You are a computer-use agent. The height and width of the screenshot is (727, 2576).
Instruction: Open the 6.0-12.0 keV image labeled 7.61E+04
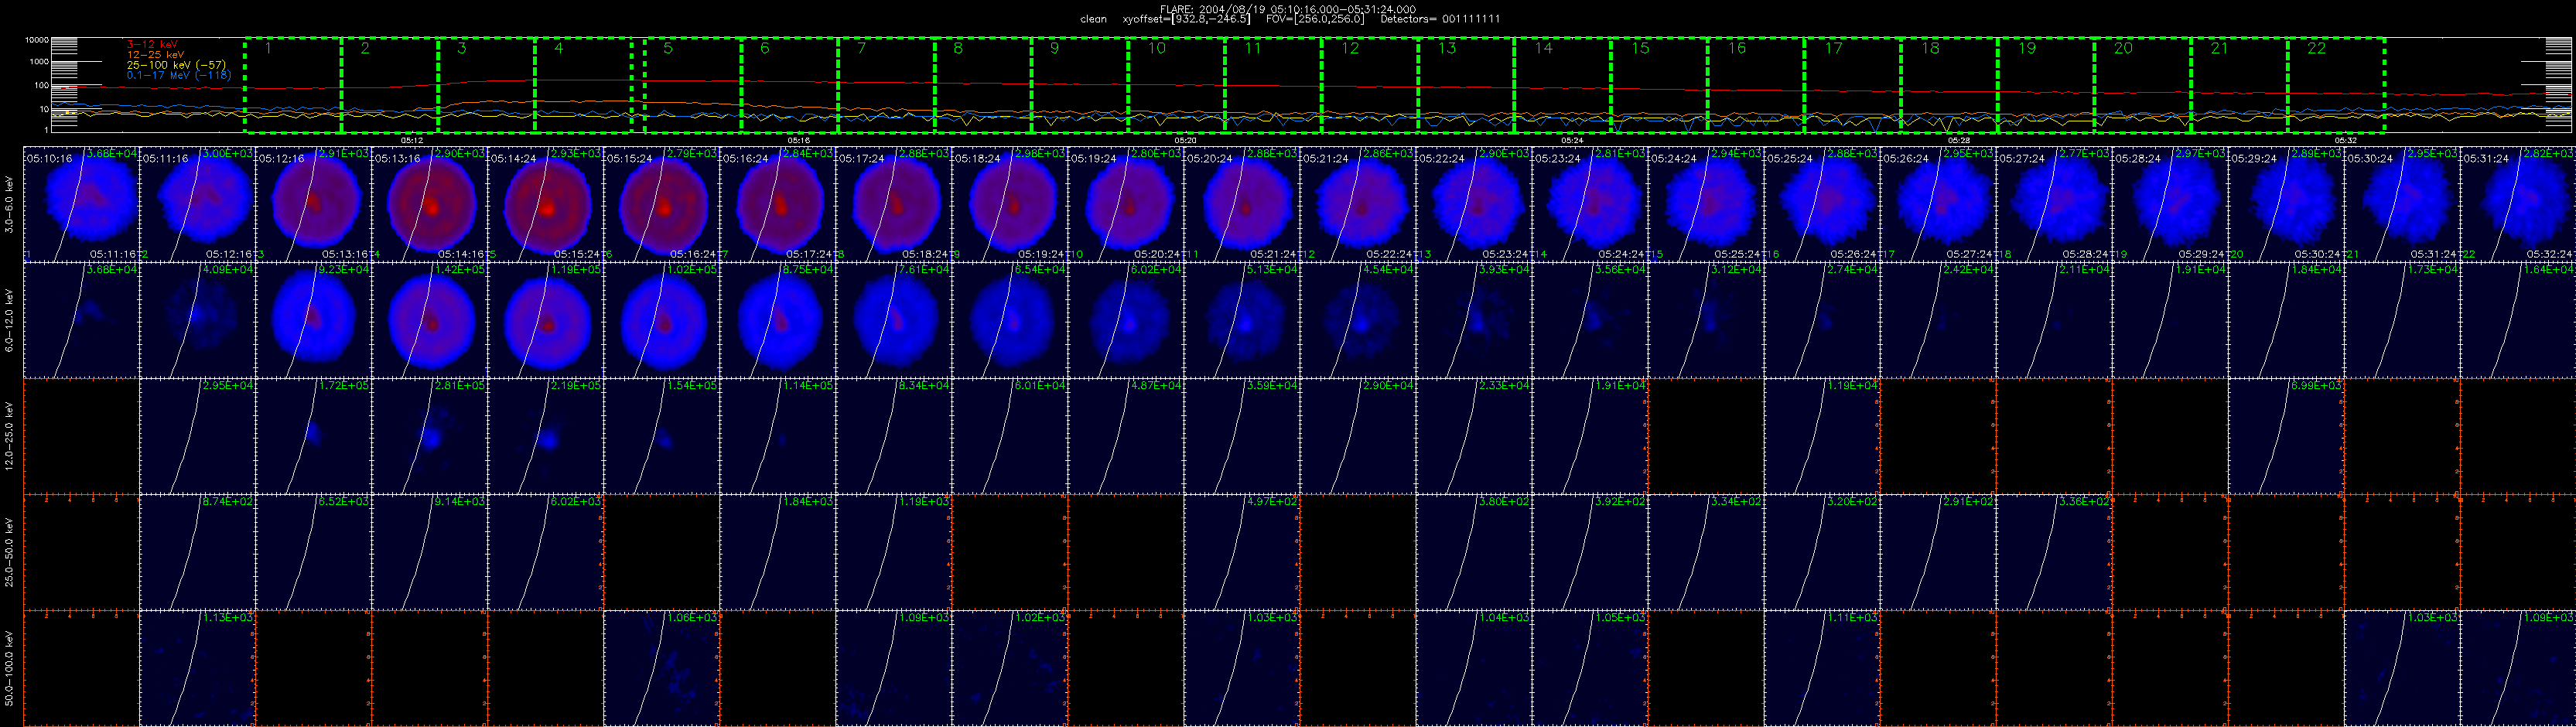coord(894,320)
